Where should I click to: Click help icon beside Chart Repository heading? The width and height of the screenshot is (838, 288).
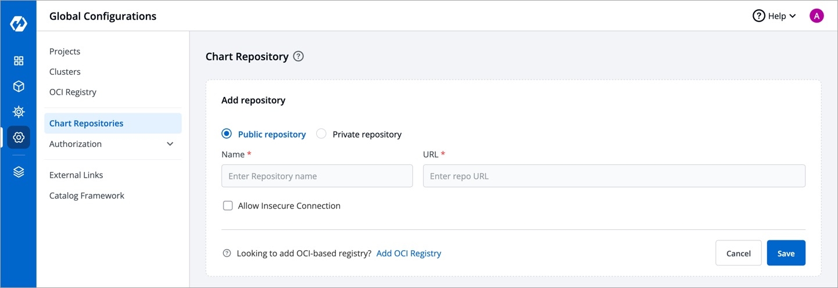[x=298, y=56]
